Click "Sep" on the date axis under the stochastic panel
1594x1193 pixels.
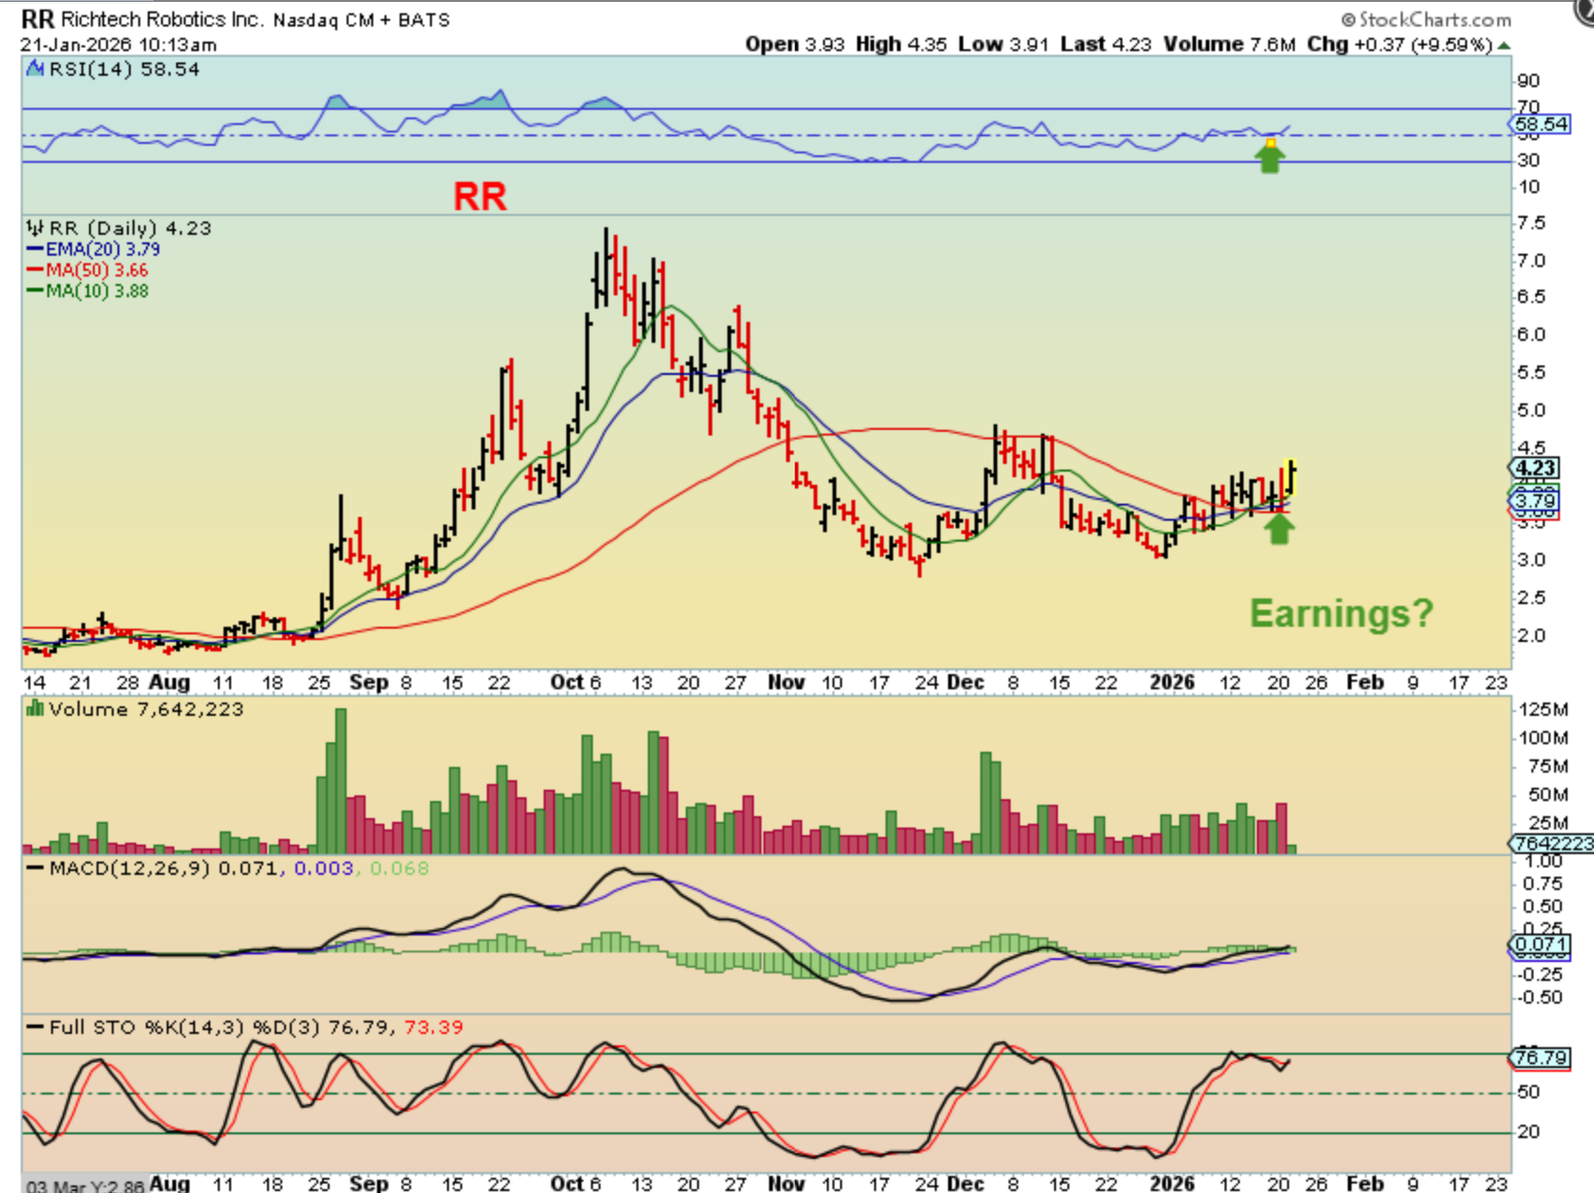point(368,1183)
